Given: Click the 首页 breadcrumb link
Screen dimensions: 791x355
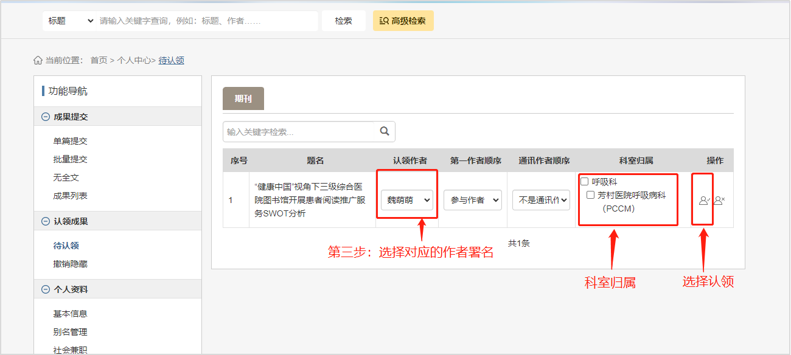Looking at the screenshot, I should 99,60.
